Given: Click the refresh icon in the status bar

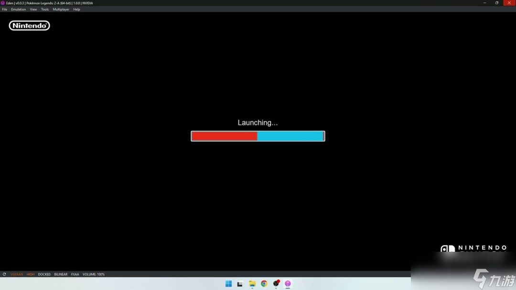Looking at the screenshot, I should point(4,274).
